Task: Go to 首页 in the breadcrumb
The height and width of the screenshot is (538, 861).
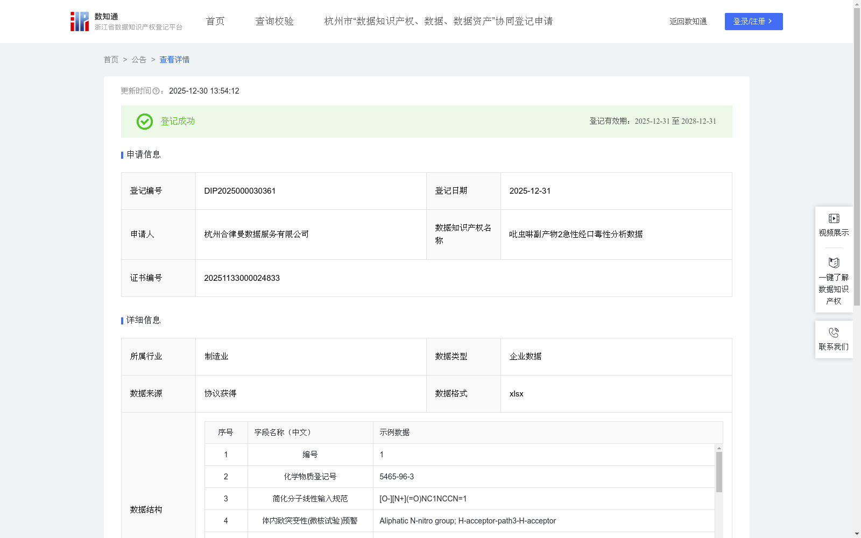Action: point(111,60)
